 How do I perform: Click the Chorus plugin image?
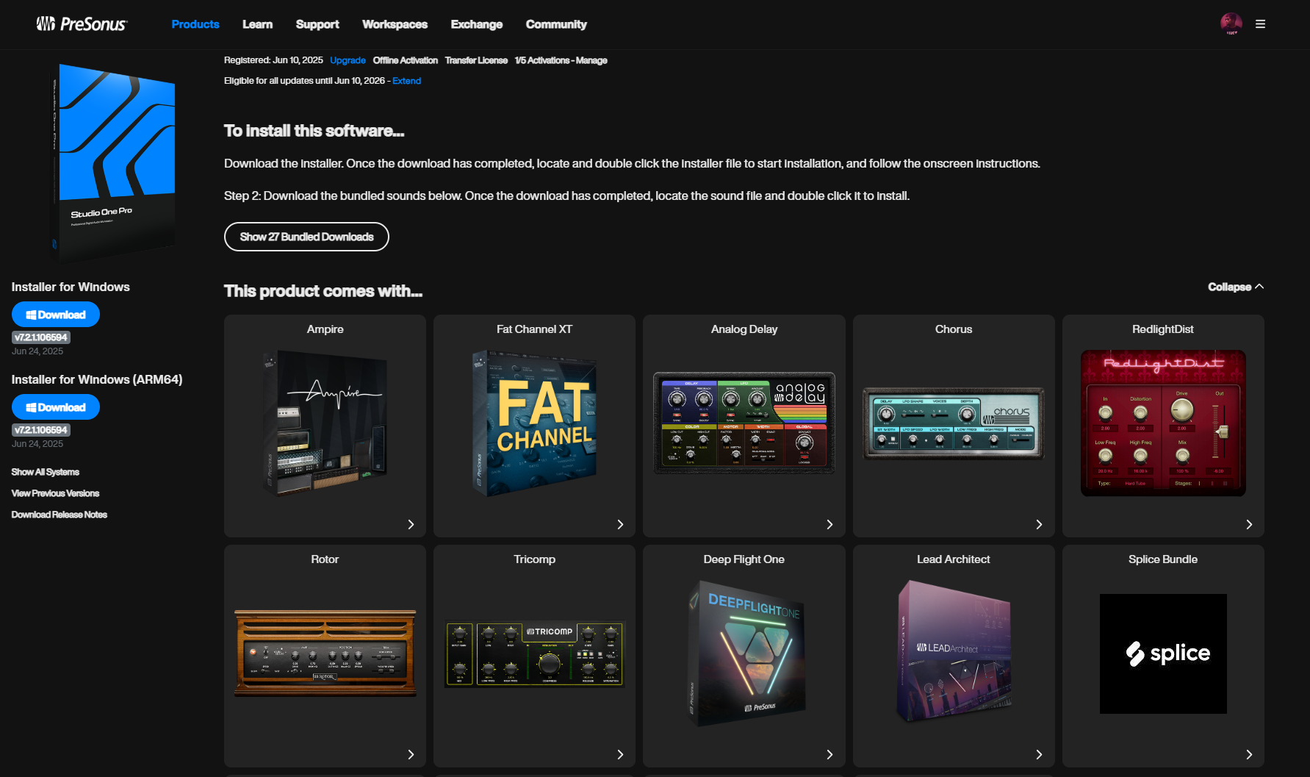(x=954, y=423)
